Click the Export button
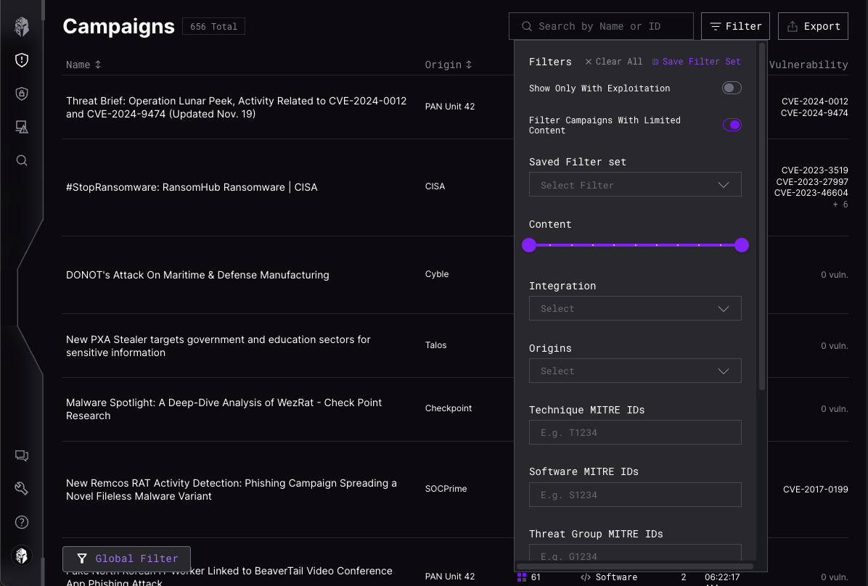 tap(813, 26)
